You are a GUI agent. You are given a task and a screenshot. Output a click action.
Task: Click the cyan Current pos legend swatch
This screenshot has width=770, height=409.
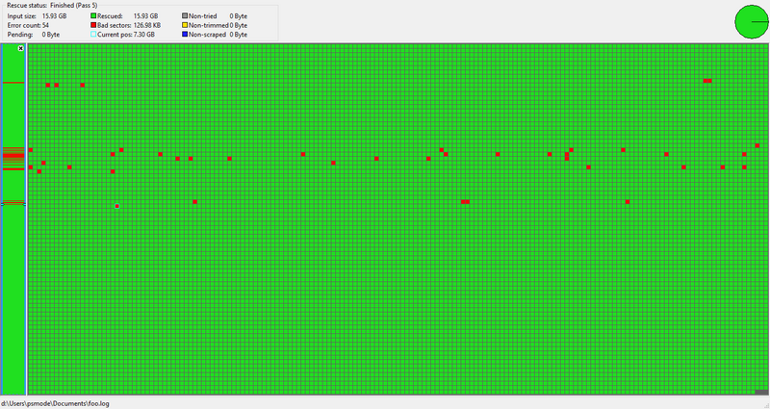[93, 35]
